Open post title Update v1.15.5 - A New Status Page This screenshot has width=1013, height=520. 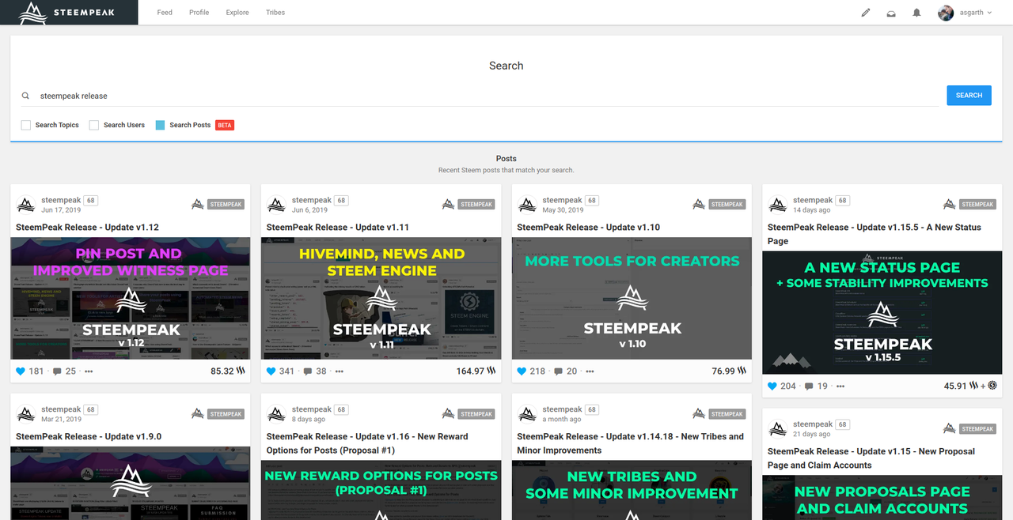875,234
